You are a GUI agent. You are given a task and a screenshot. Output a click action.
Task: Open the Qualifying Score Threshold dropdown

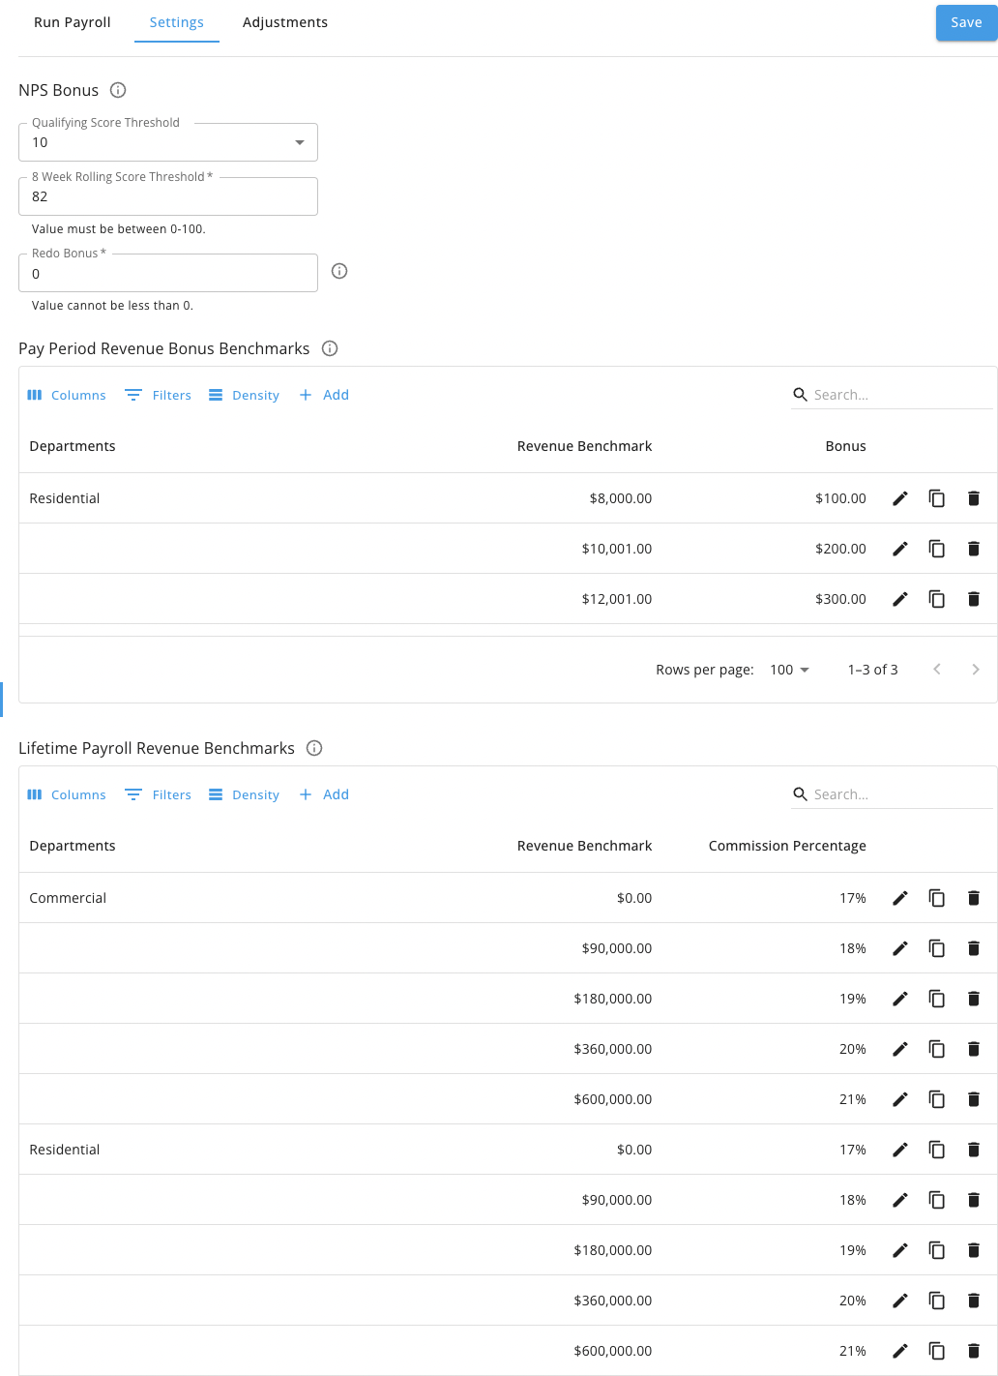point(168,142)
